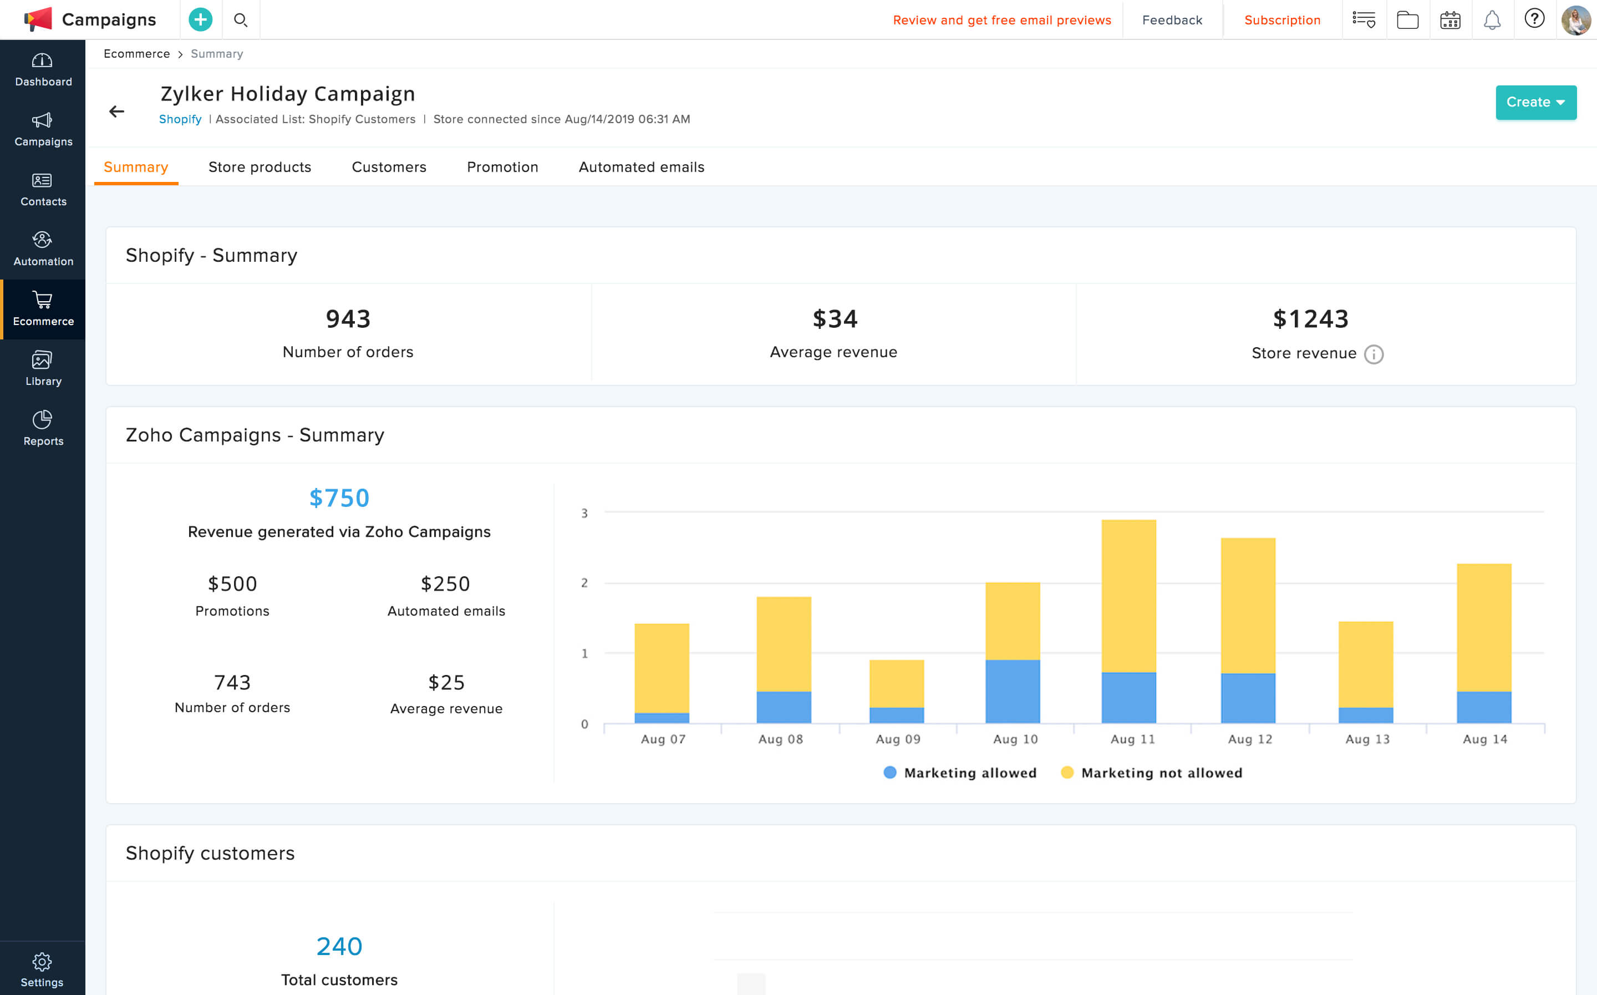
Task: Click the Store revenue info icon
Action: (1374, 354)
